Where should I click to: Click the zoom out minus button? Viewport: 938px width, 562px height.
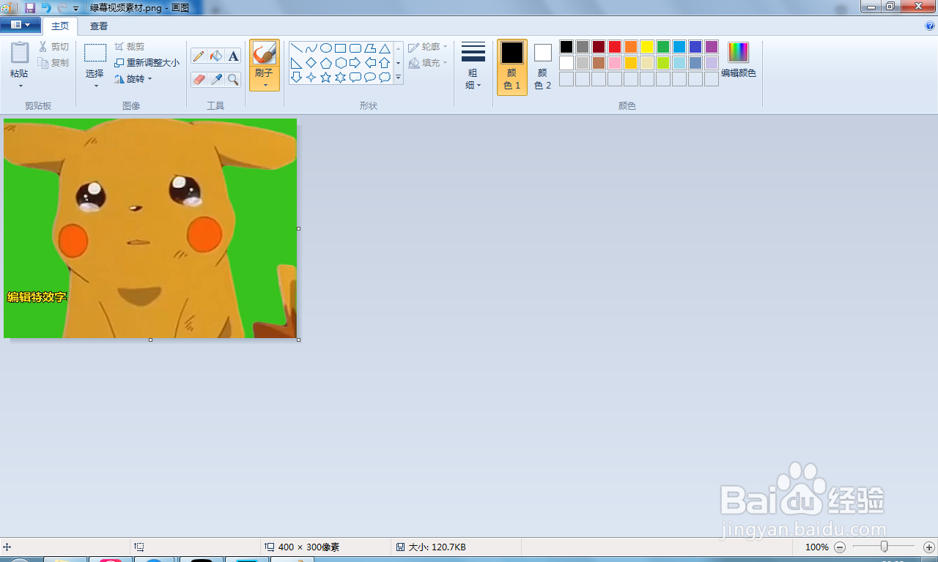(x=840, y=547)
